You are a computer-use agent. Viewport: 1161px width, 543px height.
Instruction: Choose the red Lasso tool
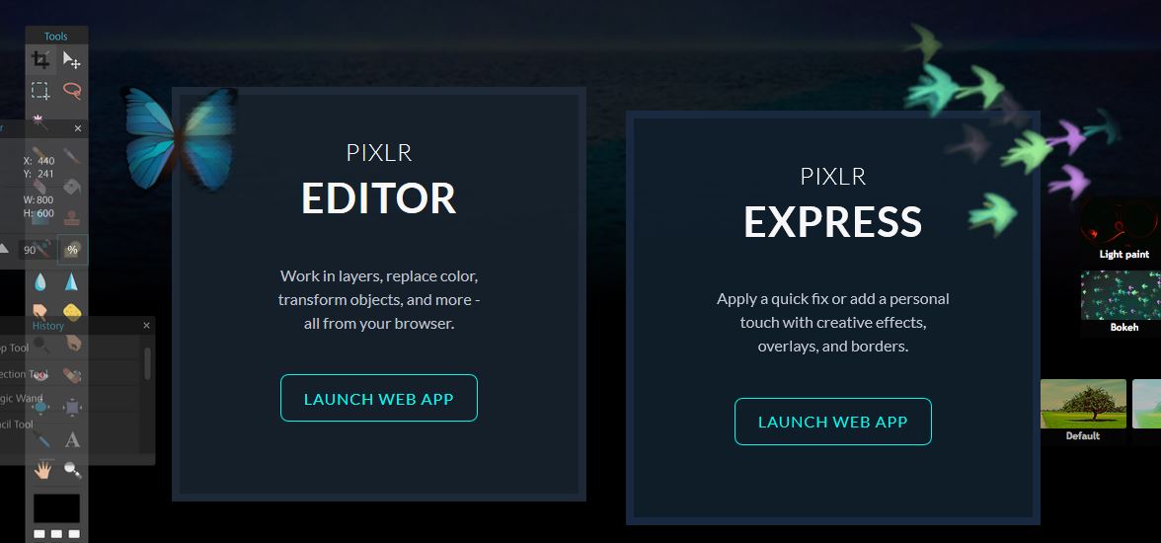point(72,91)
